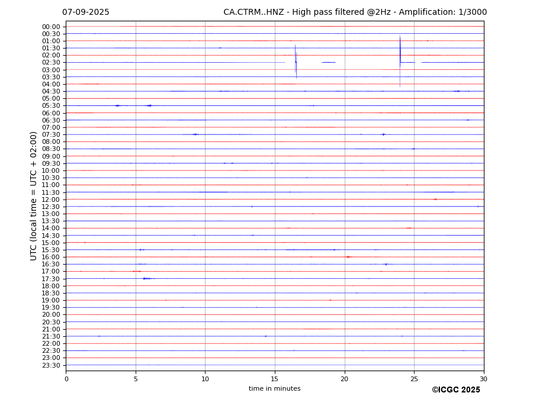Viewport: 549px width, 412px height.
Task: Click the '19:30' time row label
Action: tap(51, 307)
